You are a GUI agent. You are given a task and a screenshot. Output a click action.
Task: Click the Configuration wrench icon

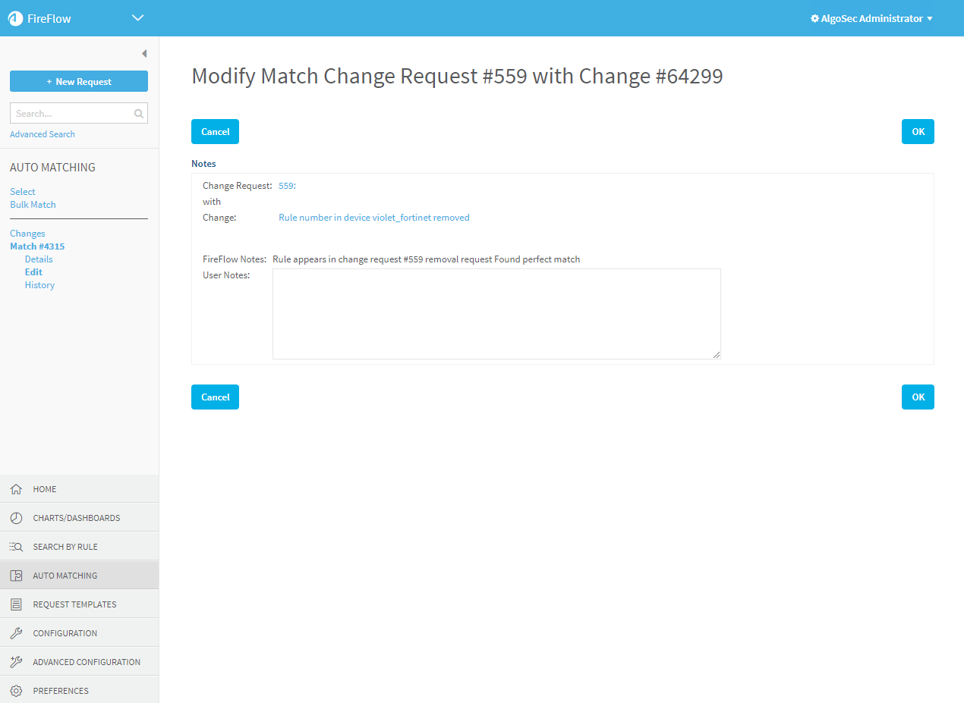coord(16,633)
